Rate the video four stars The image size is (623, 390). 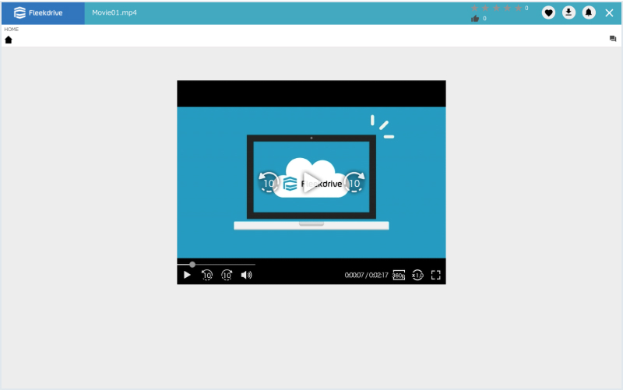click(507, 8)
